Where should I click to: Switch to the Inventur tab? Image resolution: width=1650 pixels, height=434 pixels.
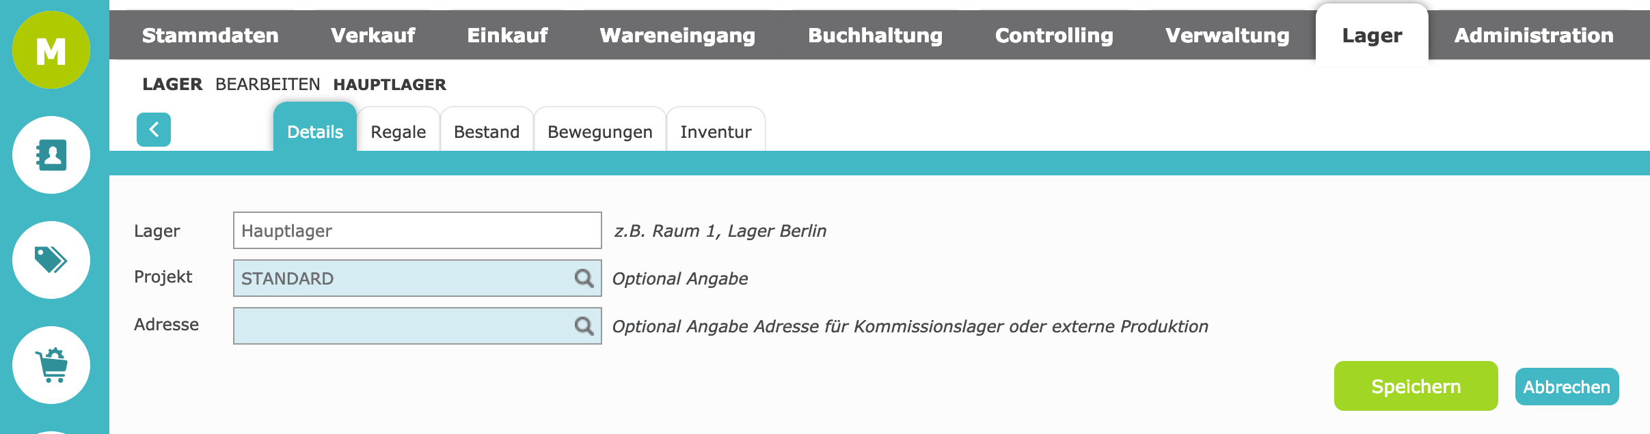(x=716, y=132)
